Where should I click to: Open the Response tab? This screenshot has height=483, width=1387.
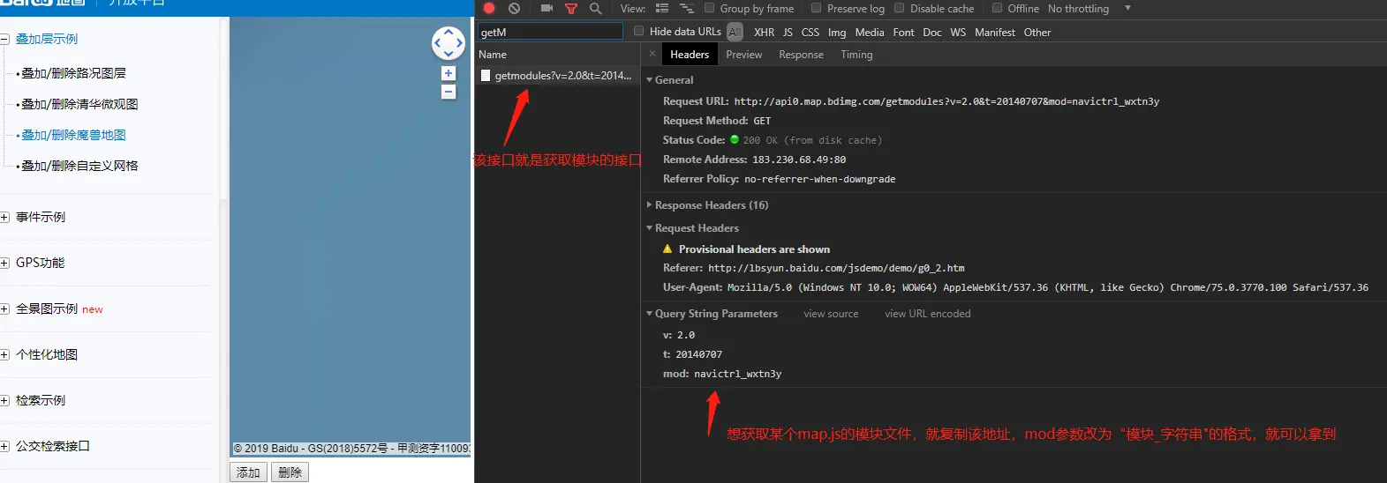[801, 55]
